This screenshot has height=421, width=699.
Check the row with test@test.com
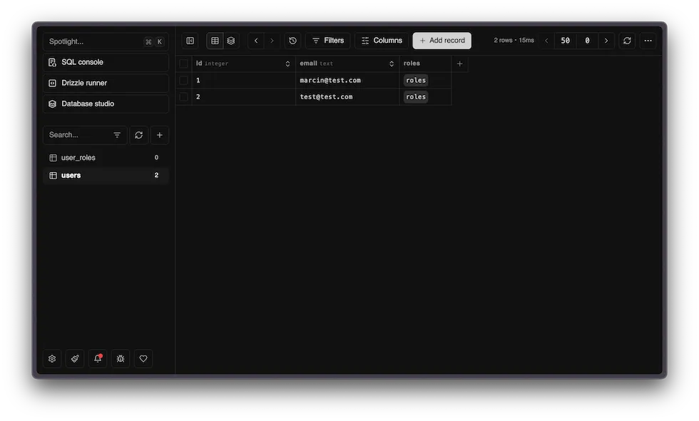[184, 97]
